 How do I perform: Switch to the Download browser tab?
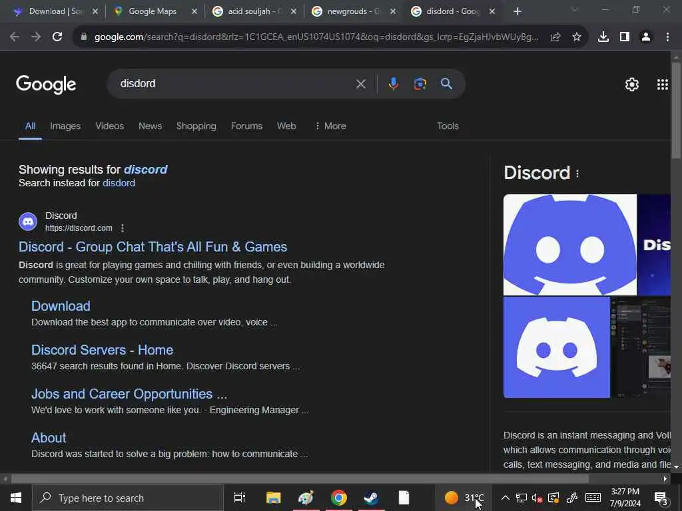click(x=55, y=11)
